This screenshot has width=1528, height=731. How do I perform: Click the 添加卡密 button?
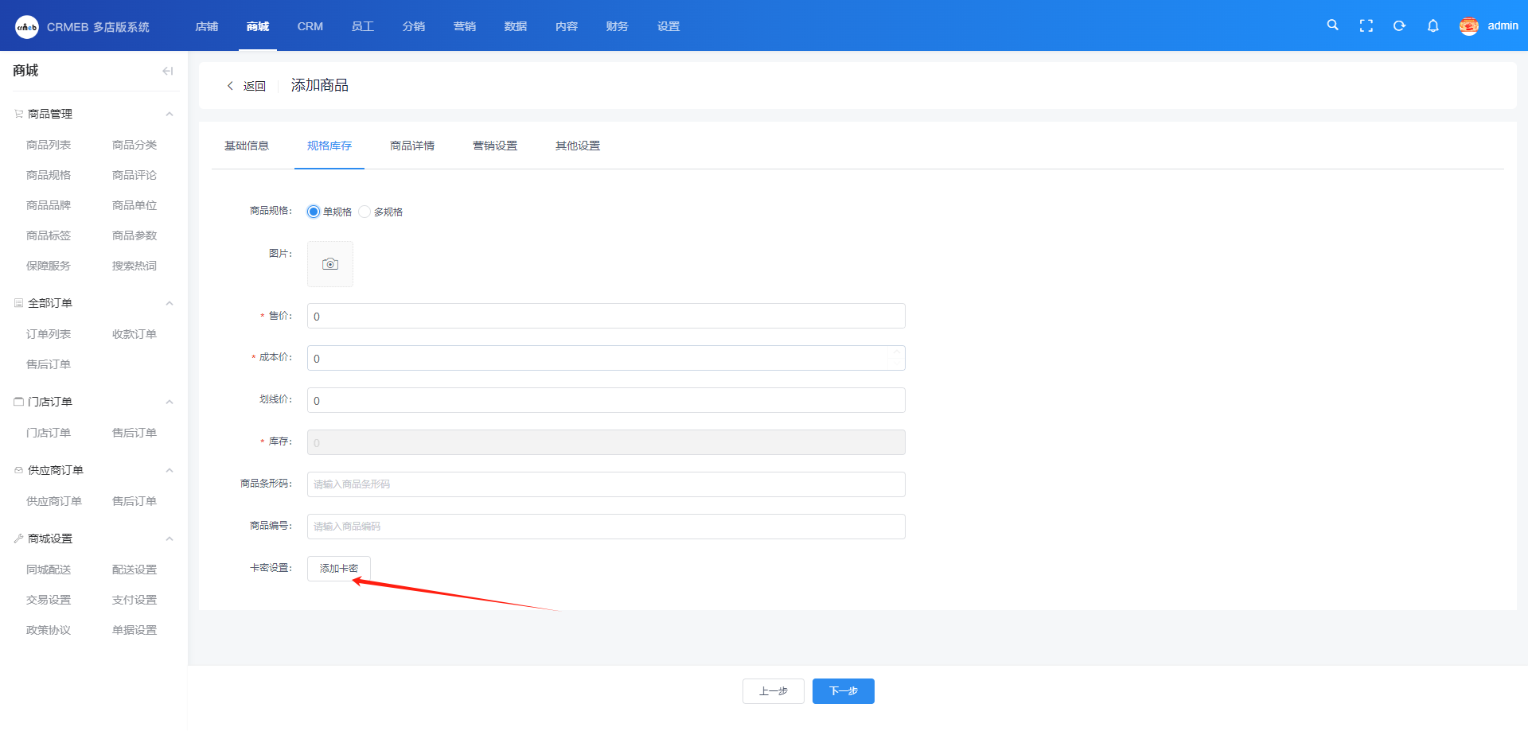click(339, 569)
